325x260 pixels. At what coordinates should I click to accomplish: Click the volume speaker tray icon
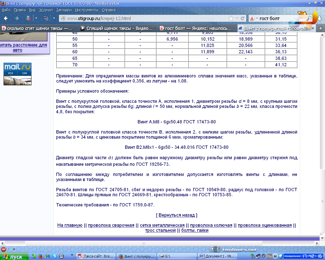[x=264, y=256]
